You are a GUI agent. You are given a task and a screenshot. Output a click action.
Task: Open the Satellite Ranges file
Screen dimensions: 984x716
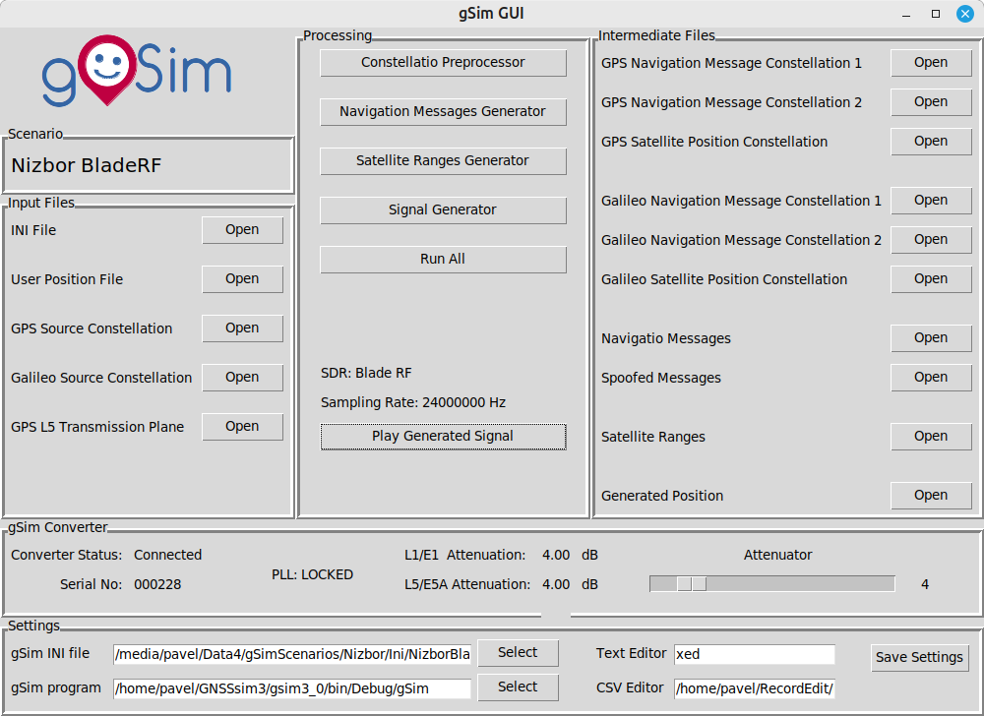(x=931, y=437)
